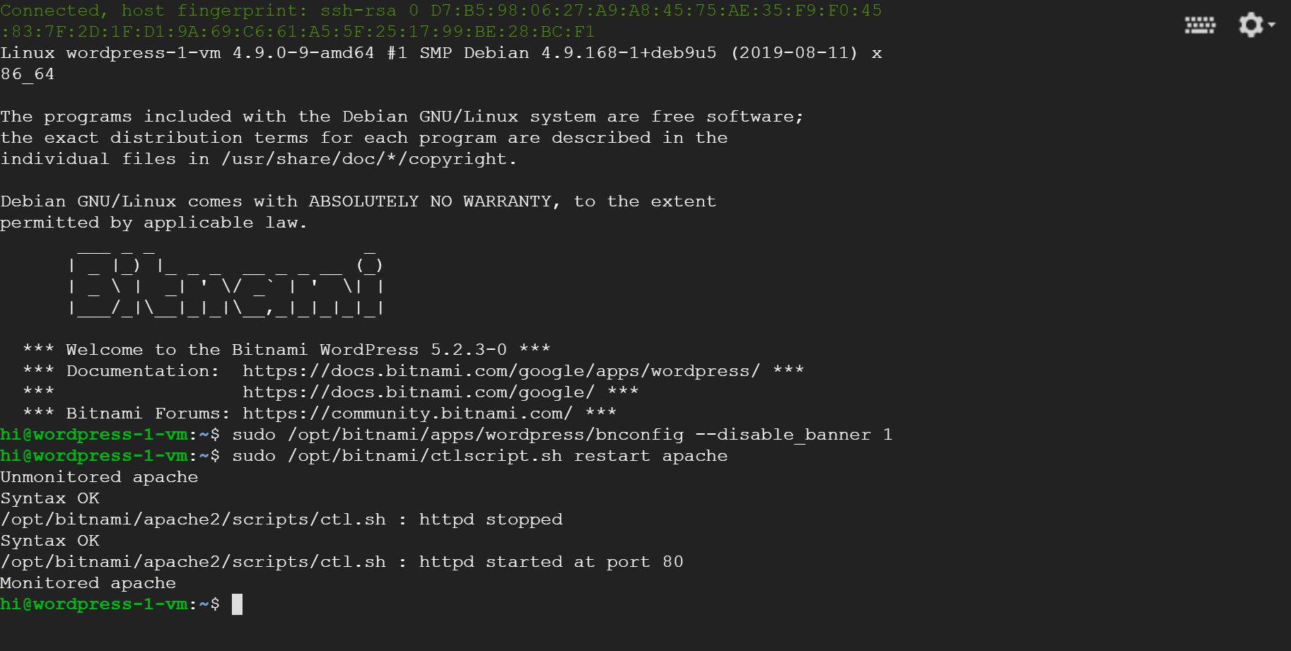Click the /usr/share/doc/*/copyright path text

click(x=368, y=159)
